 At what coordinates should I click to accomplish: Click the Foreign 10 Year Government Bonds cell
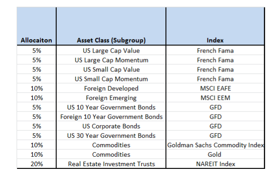coord(111,117)
